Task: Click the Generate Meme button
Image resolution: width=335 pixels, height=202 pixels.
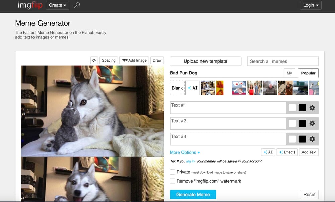Action: (193, 194)
